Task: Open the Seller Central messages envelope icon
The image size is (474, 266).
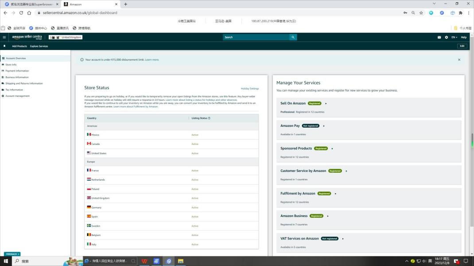Action: point(439,38)
